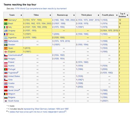Image resolution: width=133 pixels, height=116 pixels.
Task: Open the Hungary team link
Action: [x=12, y=59]
